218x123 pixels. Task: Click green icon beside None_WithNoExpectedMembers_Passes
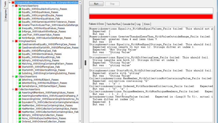(20, 118)
